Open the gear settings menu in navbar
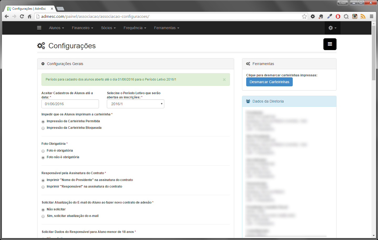 point(332,28)
